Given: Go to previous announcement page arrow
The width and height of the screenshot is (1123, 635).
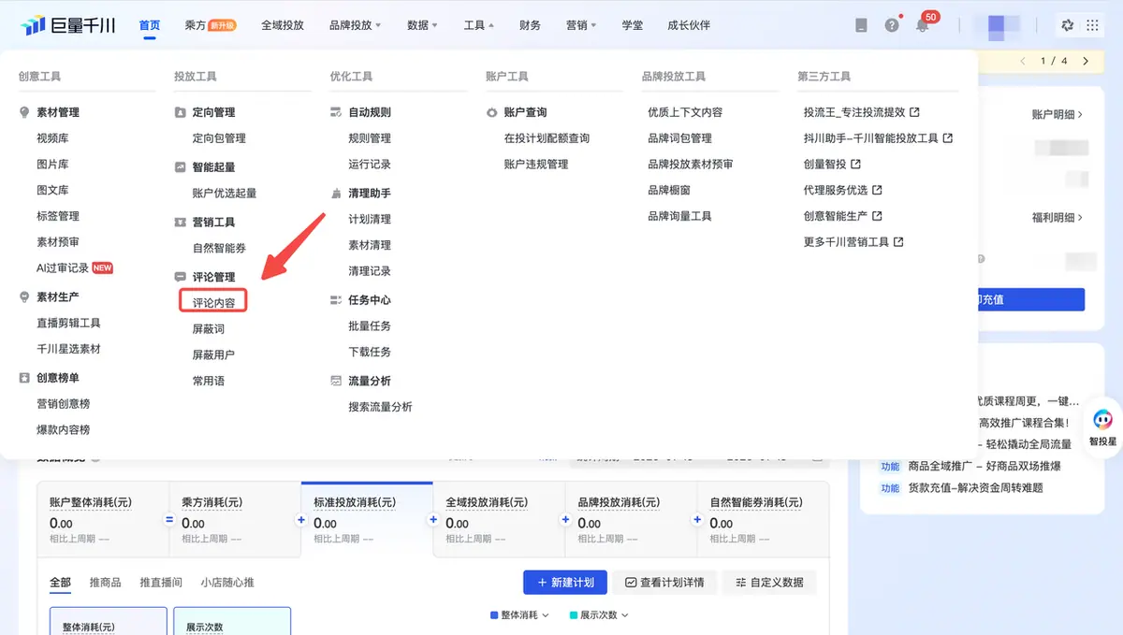Looking at the screenshot, I should coord(1023,61).
